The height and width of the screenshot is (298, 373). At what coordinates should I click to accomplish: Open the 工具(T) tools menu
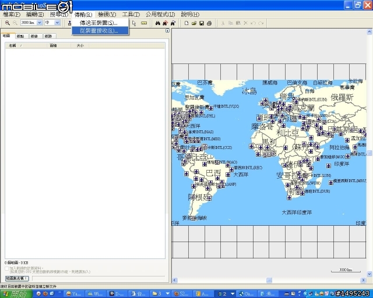pos(131,15)
